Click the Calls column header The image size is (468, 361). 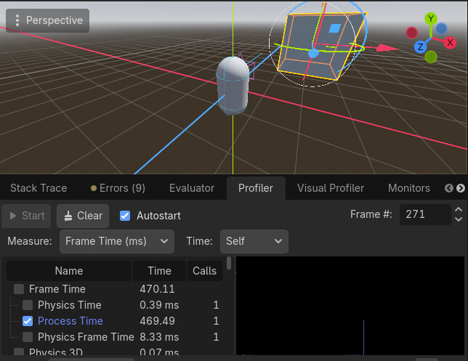204,271
